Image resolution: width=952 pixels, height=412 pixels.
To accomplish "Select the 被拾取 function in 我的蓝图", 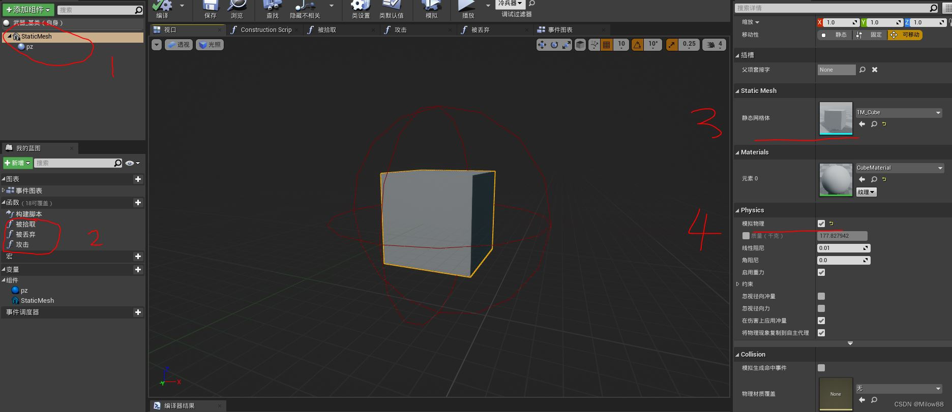I will (x=25, y=224).
